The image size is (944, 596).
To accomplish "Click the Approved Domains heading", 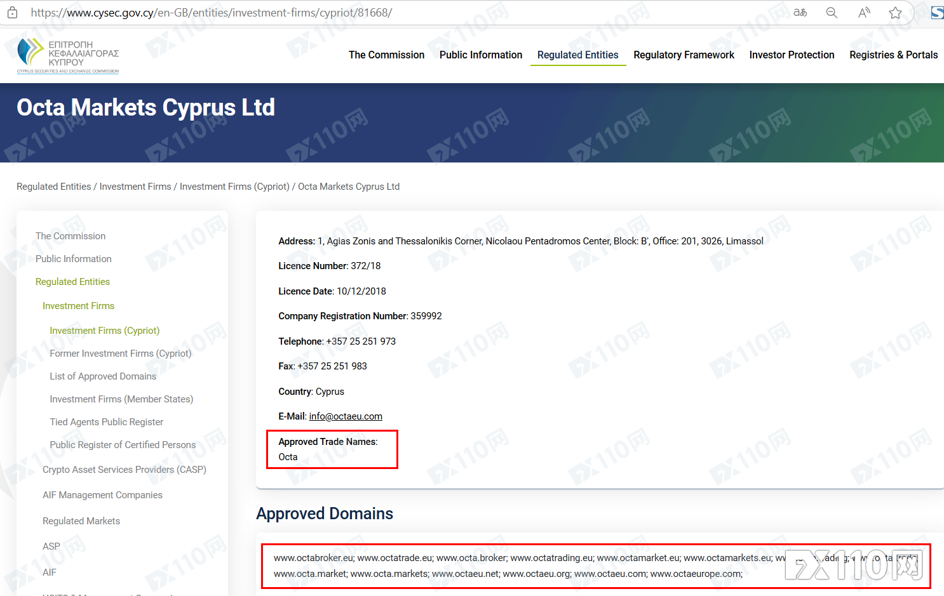I will (325, 513).
